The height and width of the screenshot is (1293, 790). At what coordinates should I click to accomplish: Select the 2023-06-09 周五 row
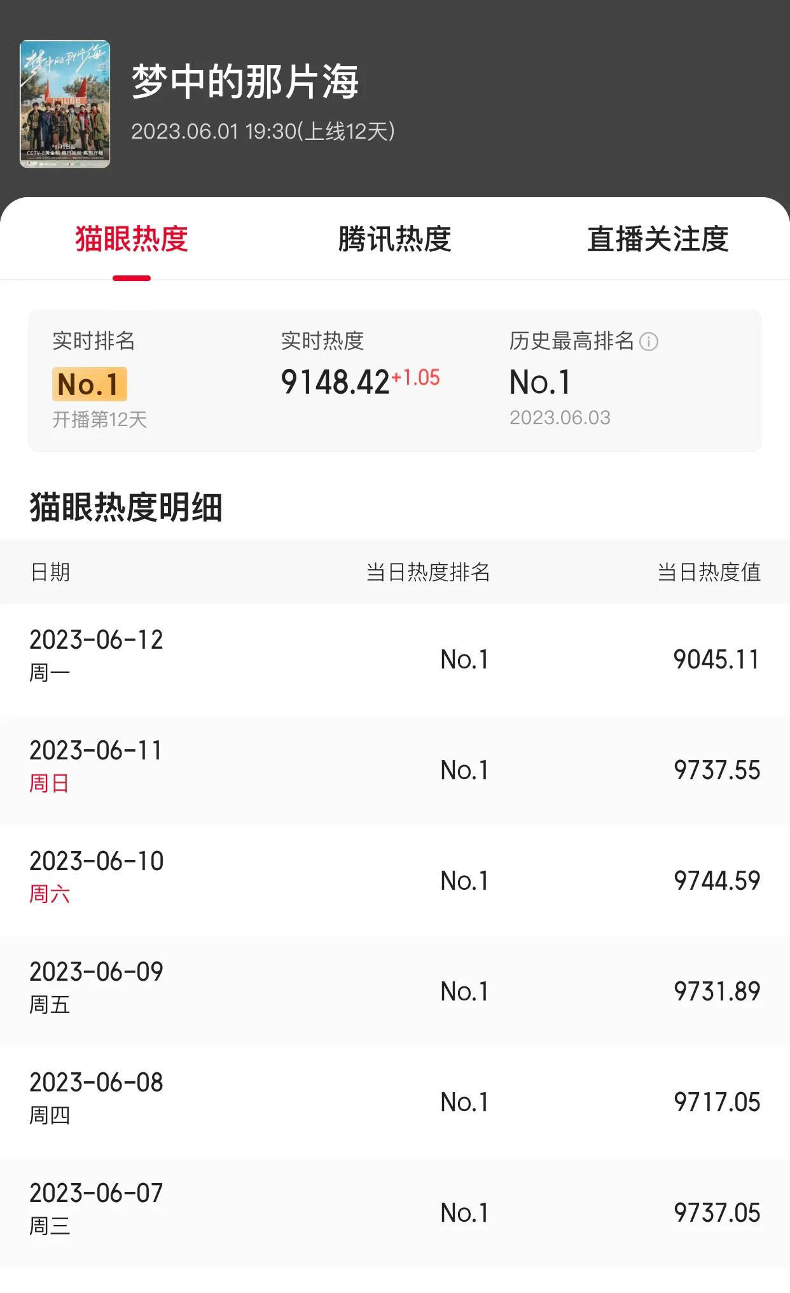(x=394, y=992)
